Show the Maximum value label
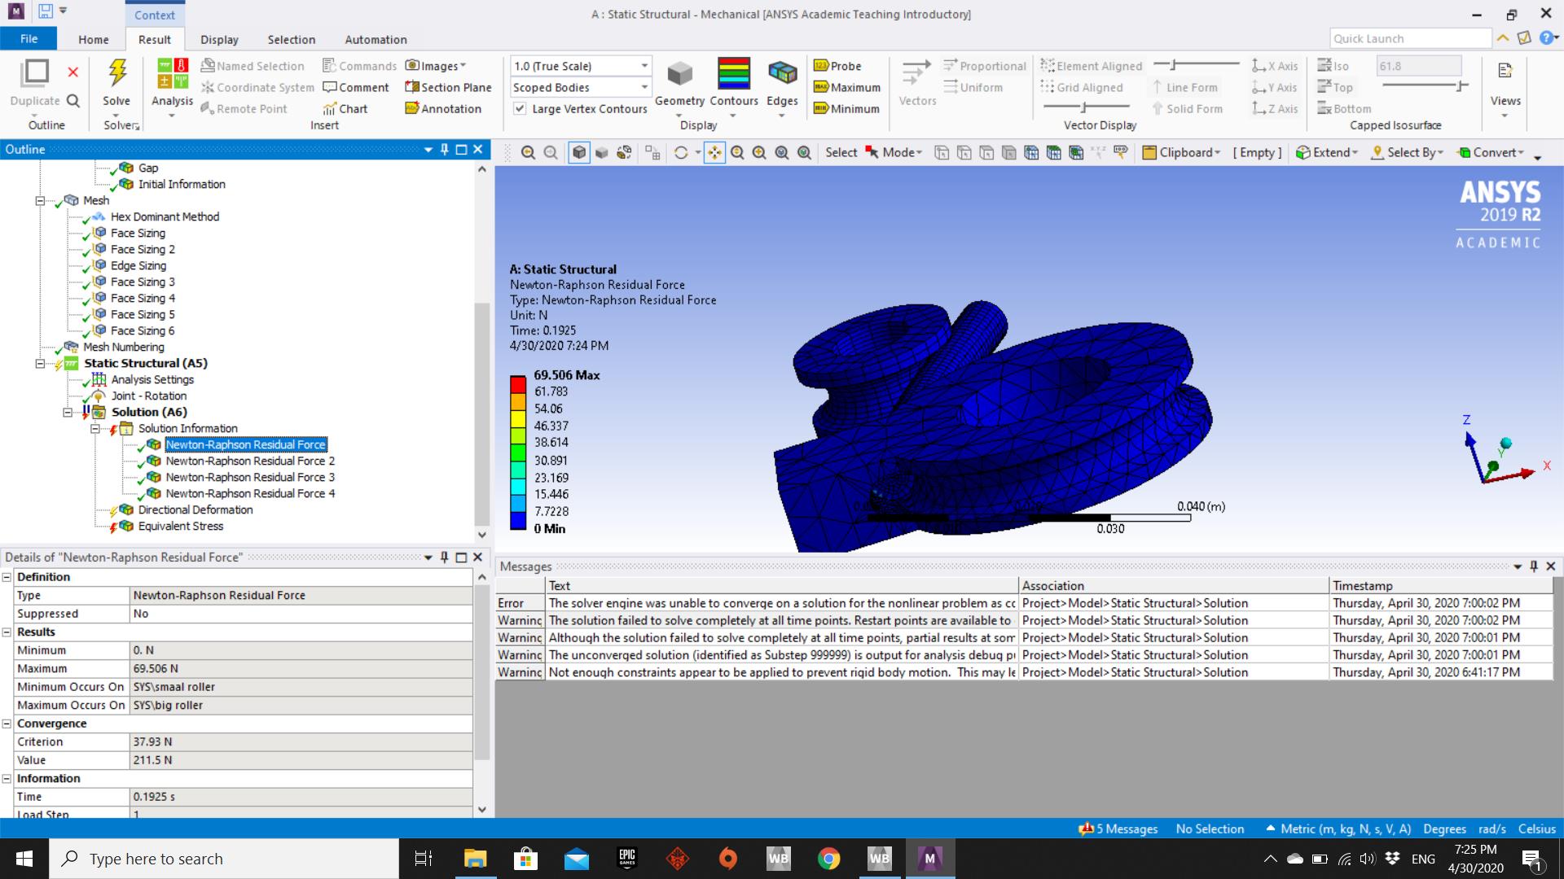 click(x=847, y=87)
